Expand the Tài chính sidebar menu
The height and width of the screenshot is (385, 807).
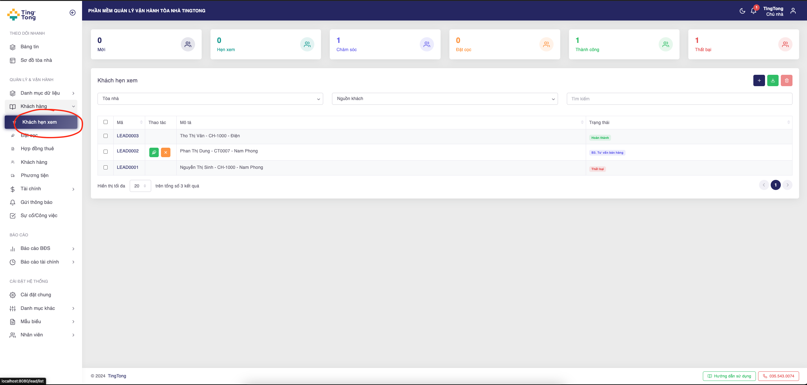41,189
